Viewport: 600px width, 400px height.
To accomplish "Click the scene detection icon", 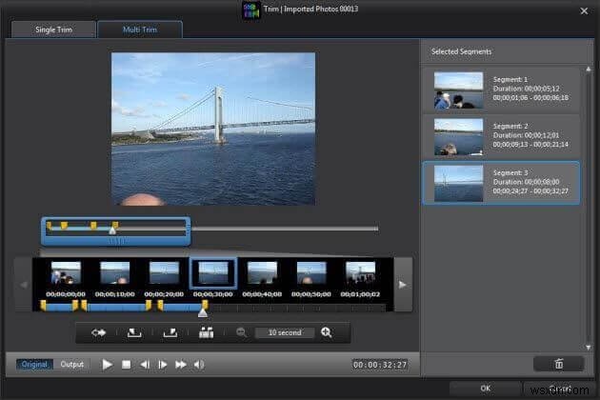I will [x=207, y=332].
